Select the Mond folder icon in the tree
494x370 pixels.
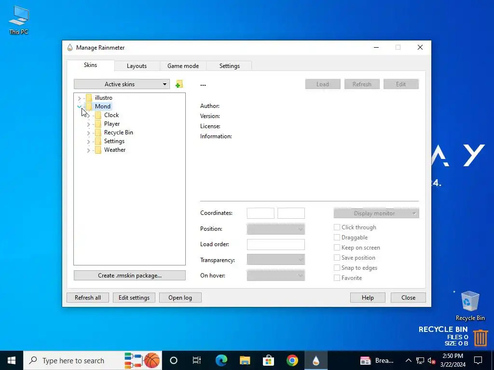[89, 106]
